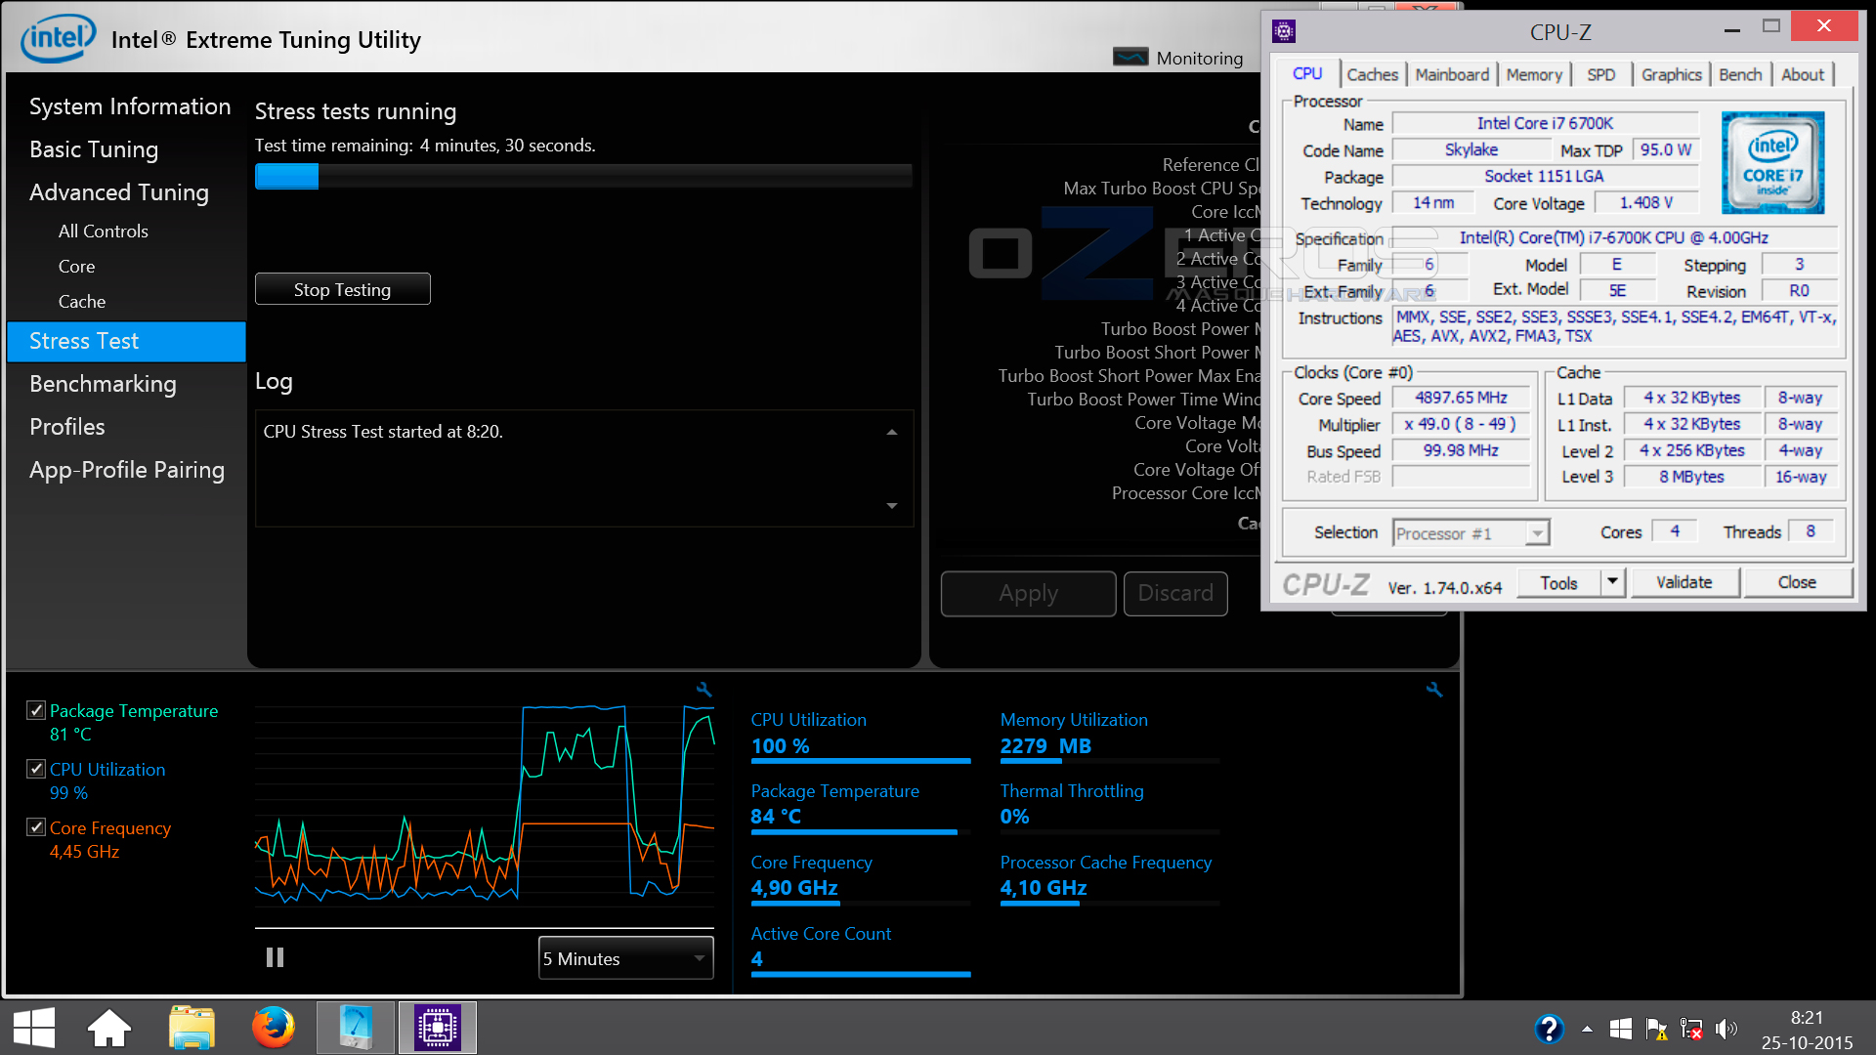Open the help question mark tray icon
The image size is (1876, 1055).
(1549, 1029)
